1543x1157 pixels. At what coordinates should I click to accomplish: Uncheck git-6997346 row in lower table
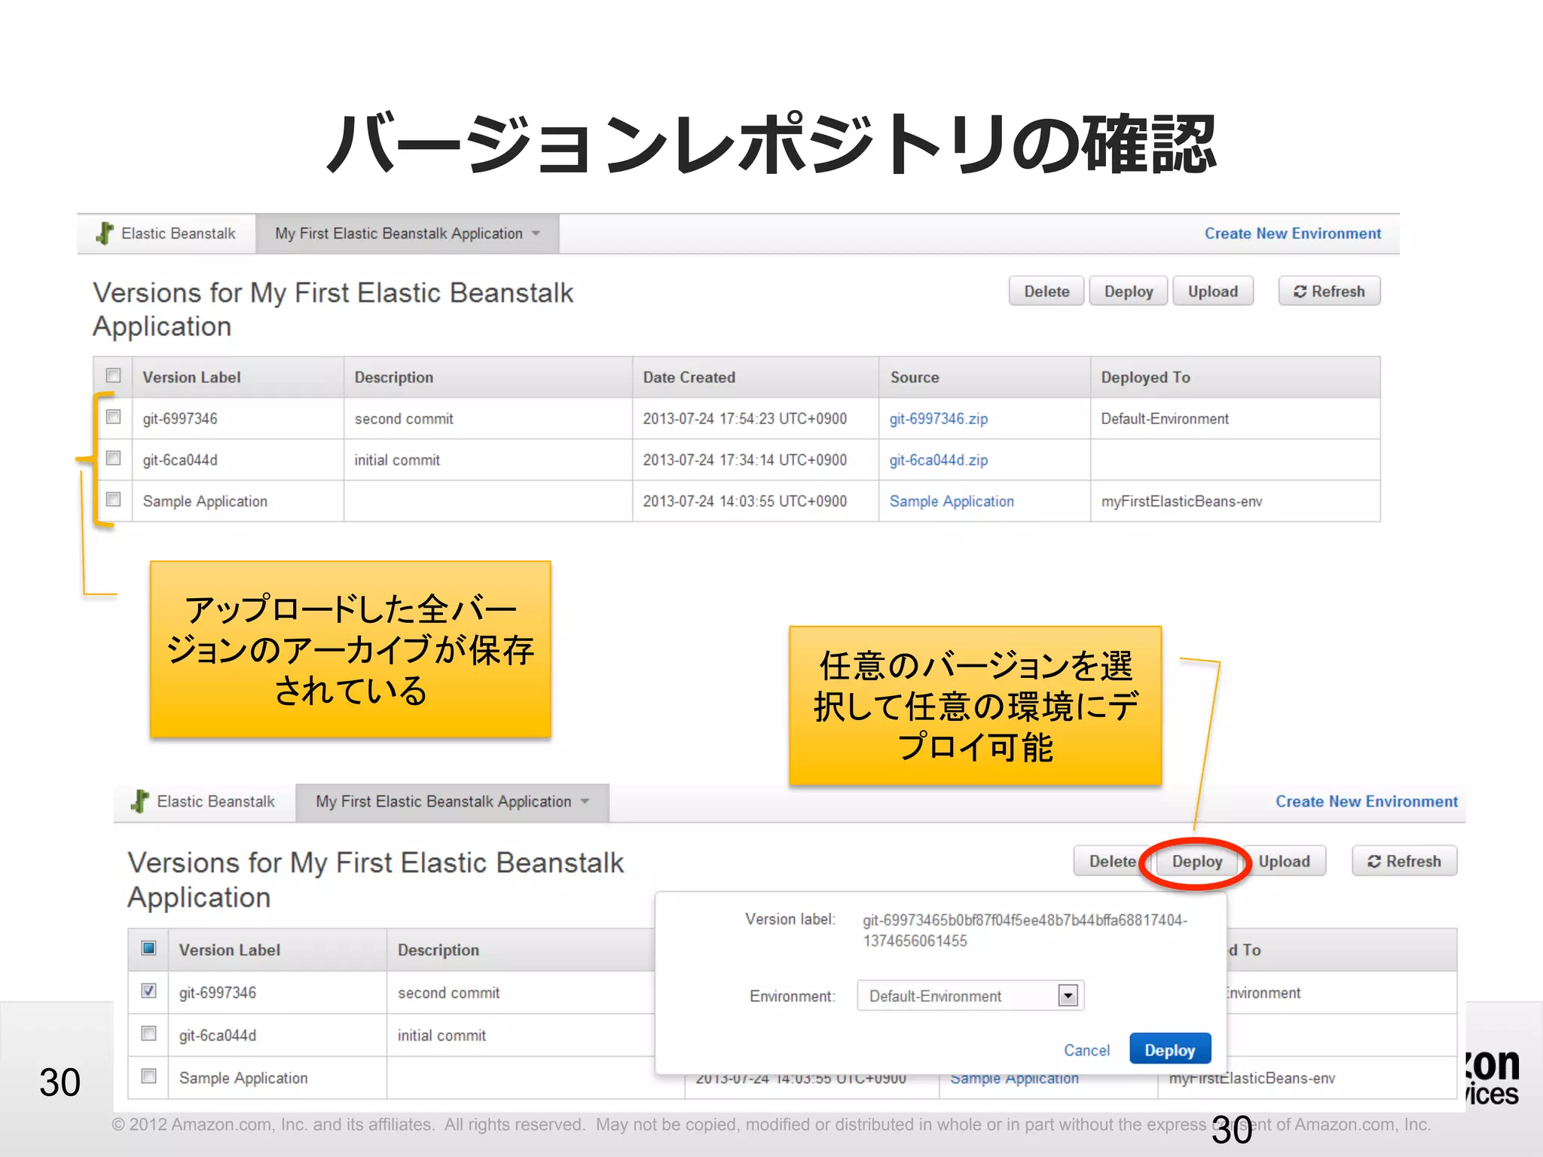(149, 991)
